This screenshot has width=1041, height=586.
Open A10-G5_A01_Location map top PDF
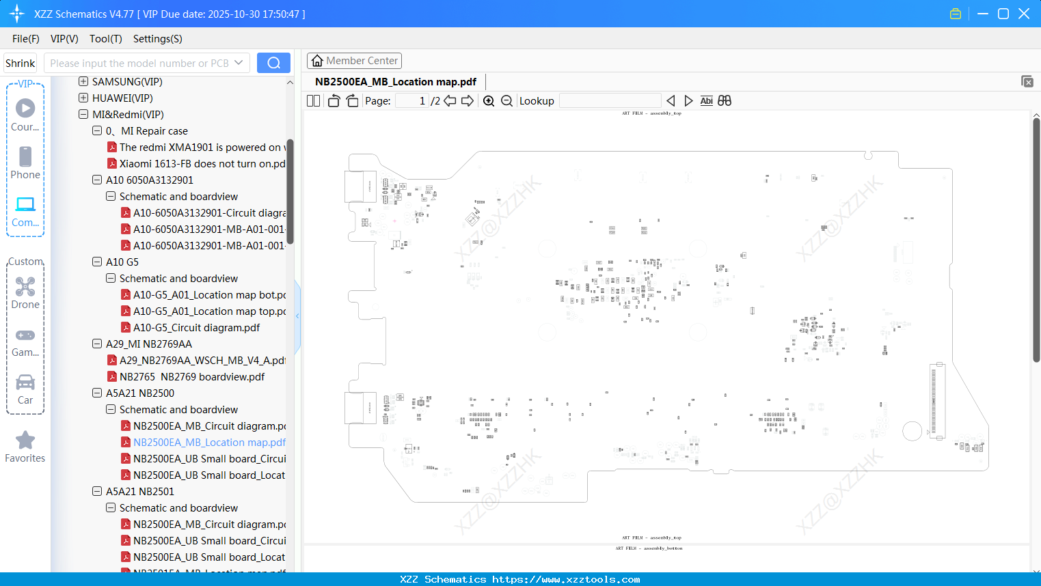click(x=203, y=311)
